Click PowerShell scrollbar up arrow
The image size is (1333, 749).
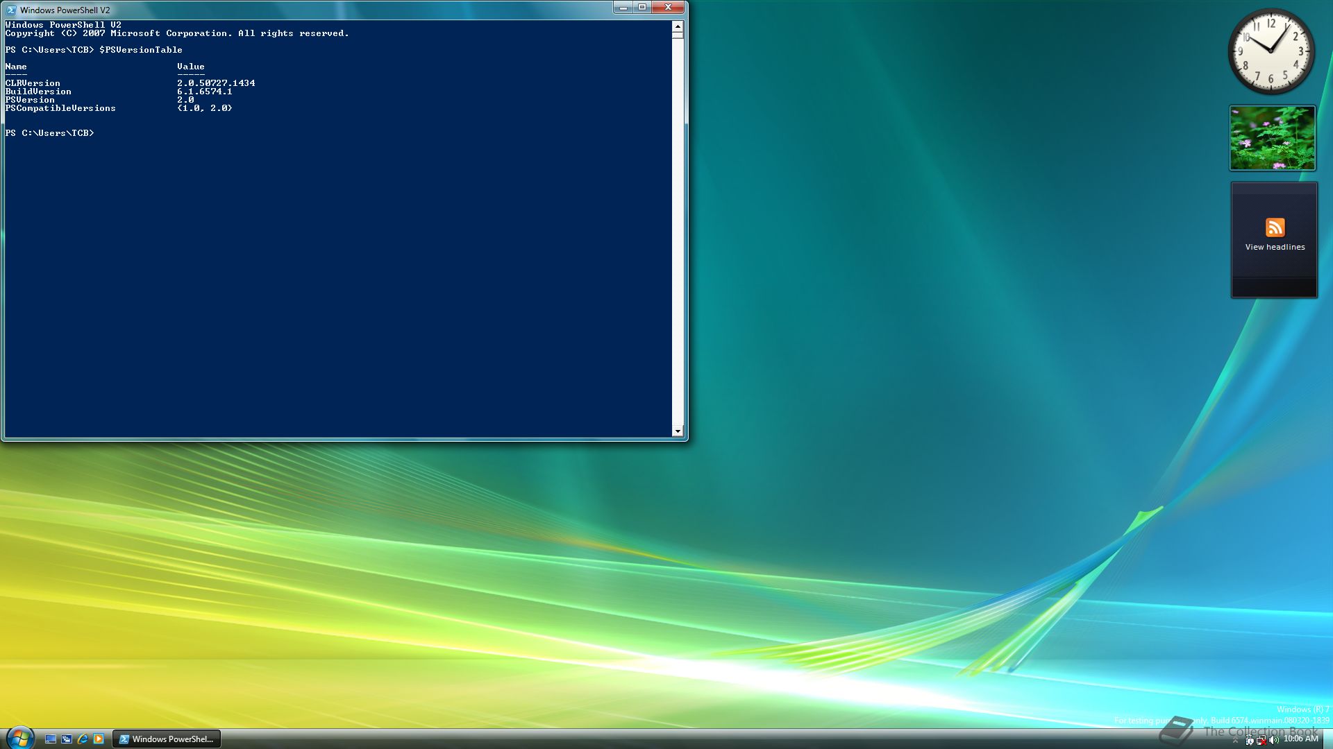click(678, 26)
